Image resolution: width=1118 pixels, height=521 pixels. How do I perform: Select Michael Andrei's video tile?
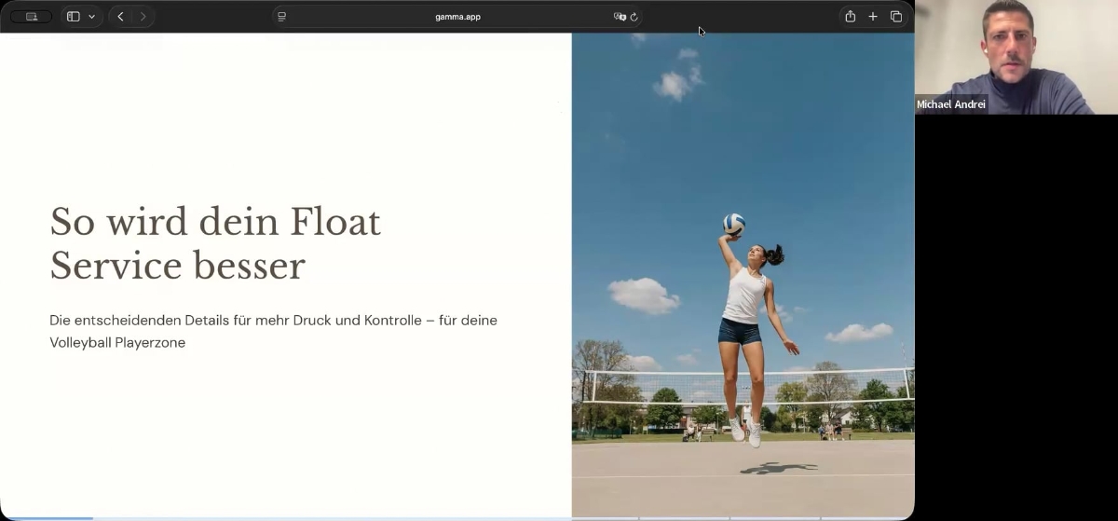(x=1016, y=57)
